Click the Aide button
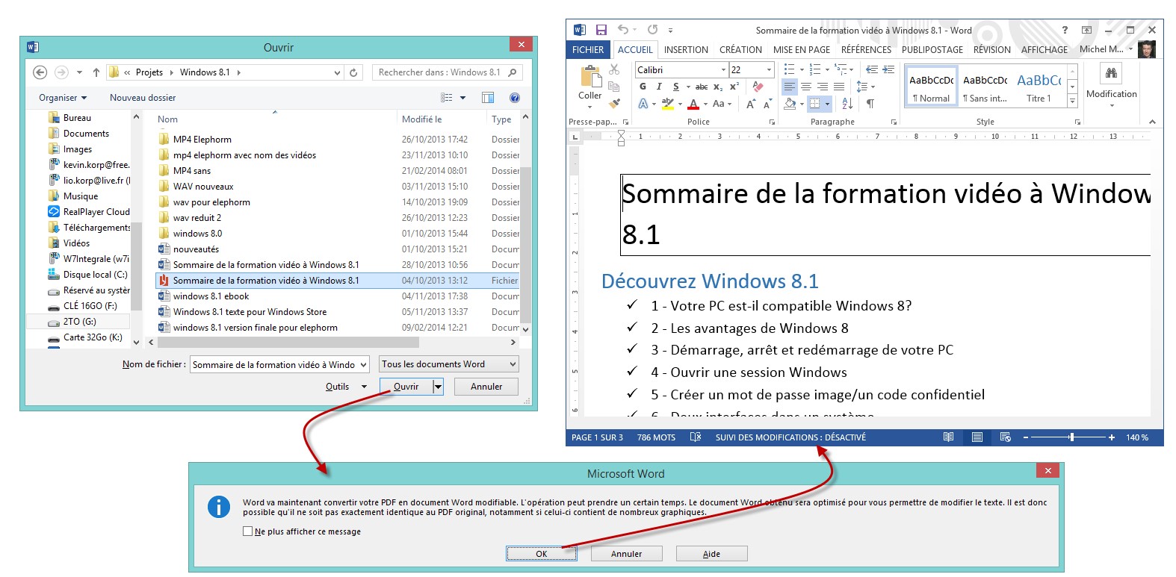The image size is (1176, 577). point(711,554)
